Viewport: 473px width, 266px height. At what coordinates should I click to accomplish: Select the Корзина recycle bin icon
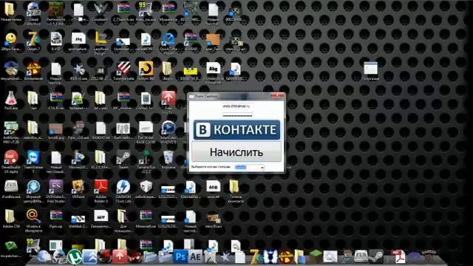[168, 160]
